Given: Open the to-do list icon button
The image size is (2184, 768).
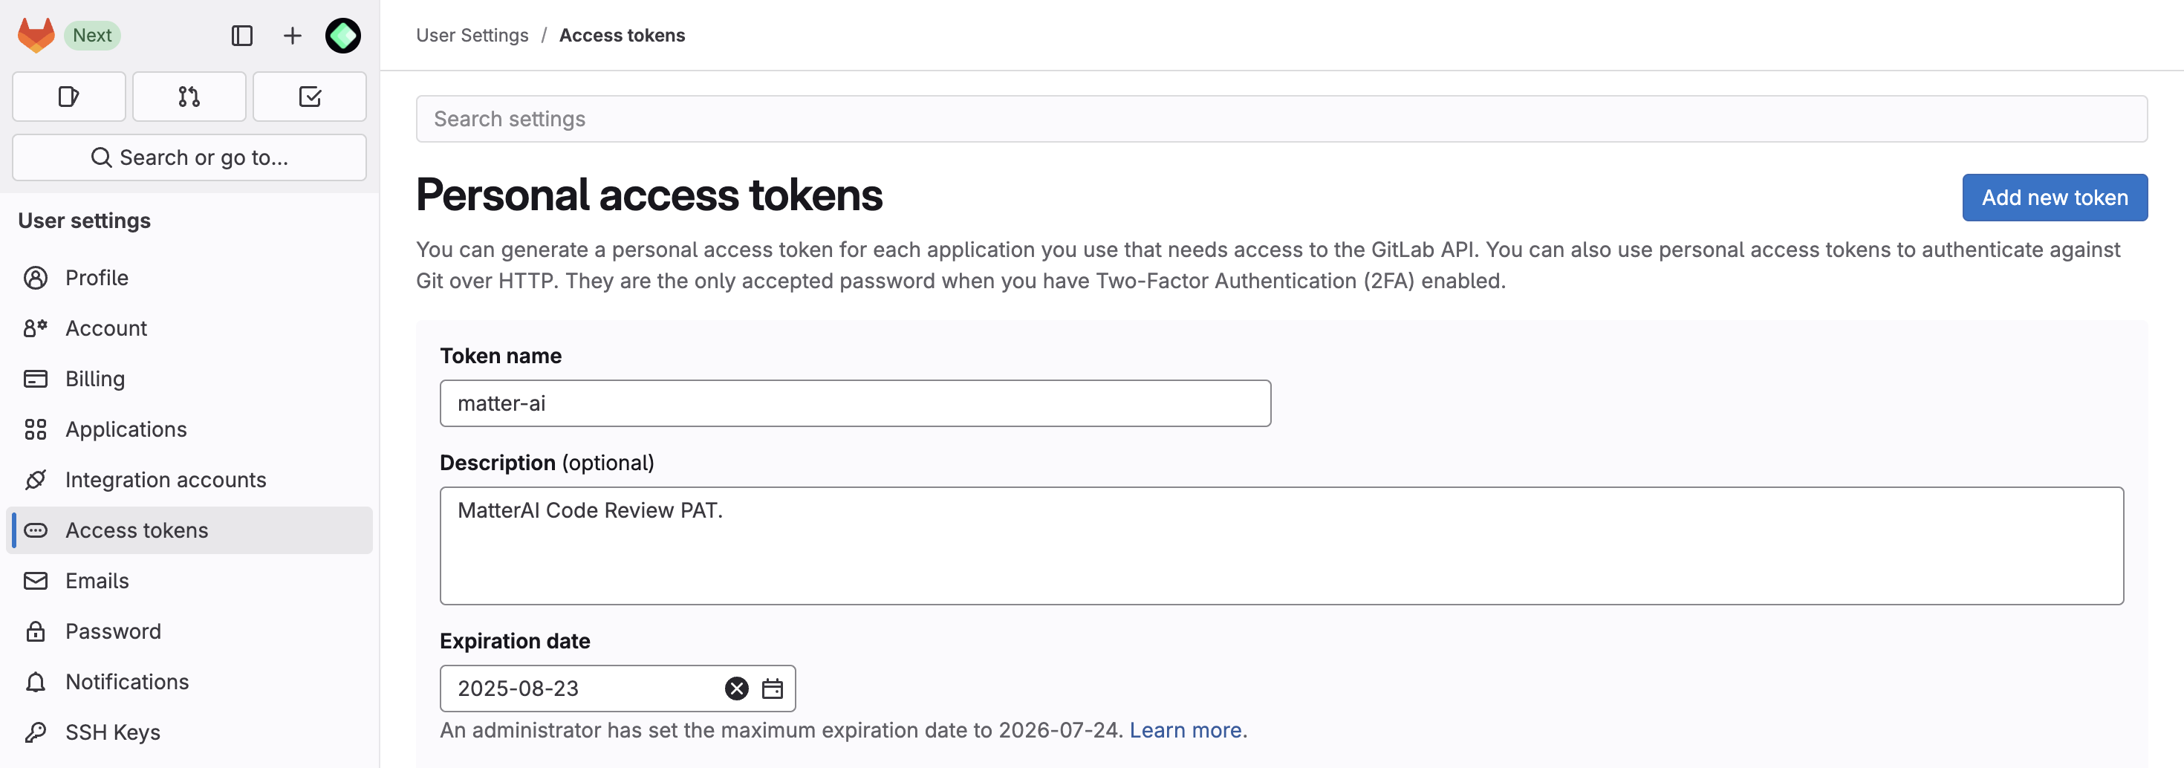Looking at the screenshot, I should point(310,97).
